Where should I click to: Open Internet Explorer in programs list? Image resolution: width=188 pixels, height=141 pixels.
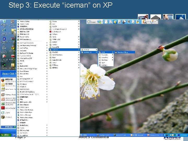click(32, 105)
